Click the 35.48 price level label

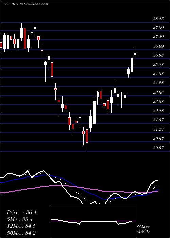(158, 65)
